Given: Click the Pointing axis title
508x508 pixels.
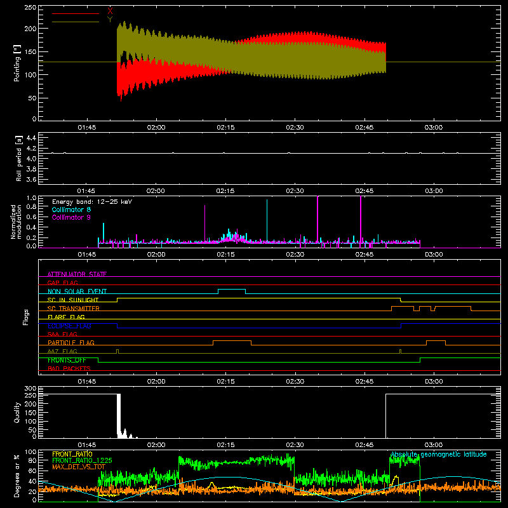Looking at the screenshot, I should [x=17, y=63].
